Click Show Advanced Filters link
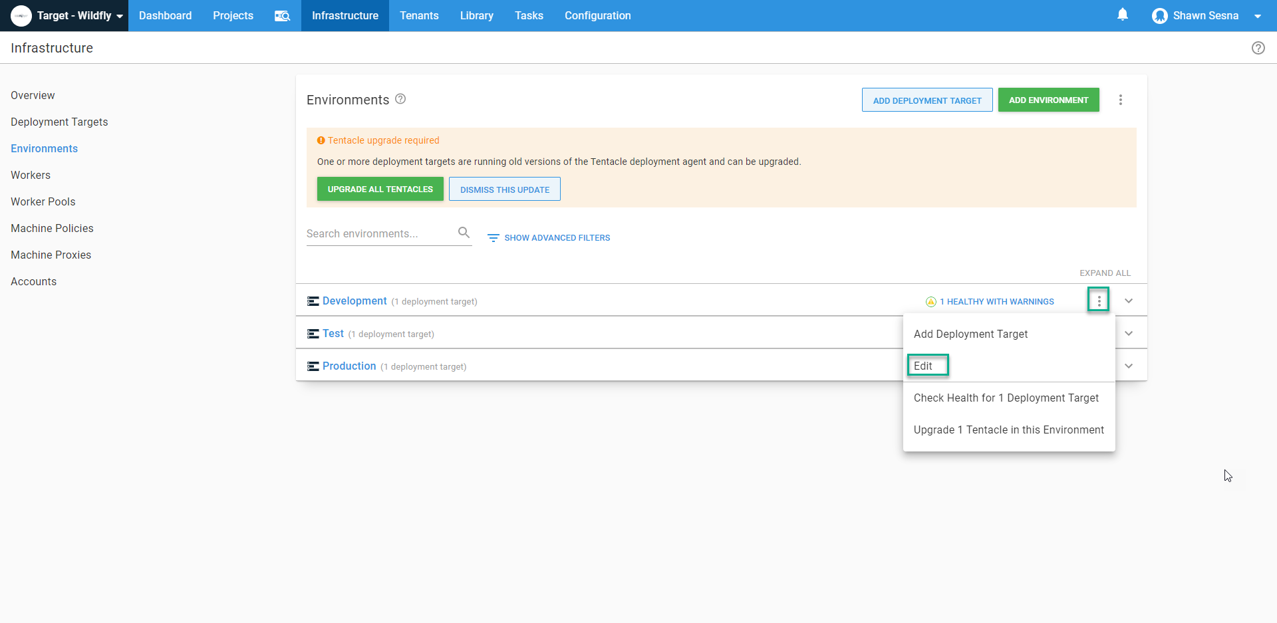This screenshot has height=623, width=1277. click(x=549, y=237)
